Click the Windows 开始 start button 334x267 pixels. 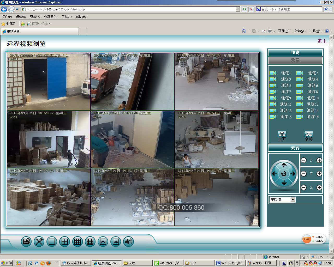pos(7,263)
